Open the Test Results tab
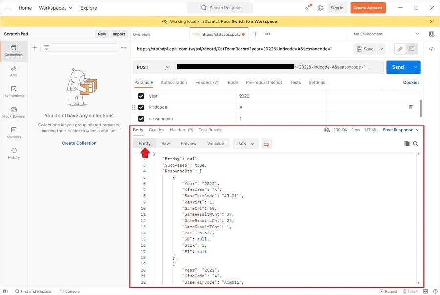This screenshot has width=440, height=295. [210, 130]
